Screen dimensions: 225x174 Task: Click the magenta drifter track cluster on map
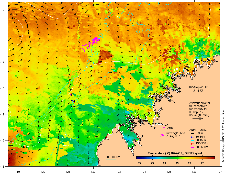(91, 44)
